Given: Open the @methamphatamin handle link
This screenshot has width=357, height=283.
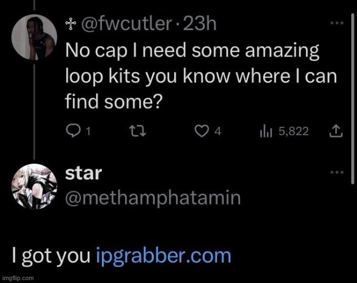Looking at the screenshot, I should tap(153, 198).
